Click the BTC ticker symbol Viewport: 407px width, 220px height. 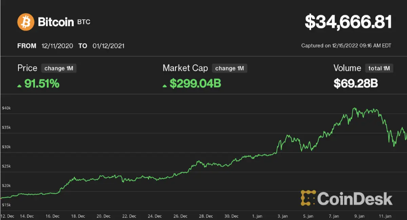[x=83, y=23]
